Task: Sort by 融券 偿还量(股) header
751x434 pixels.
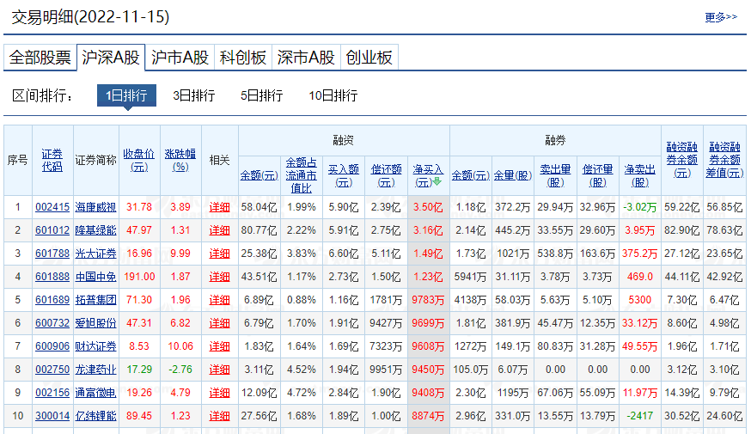Action: pos(598,175)
